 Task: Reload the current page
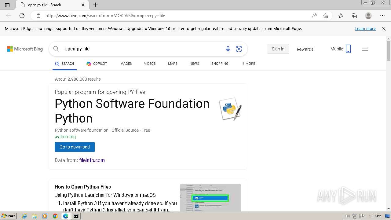[22, 16]
